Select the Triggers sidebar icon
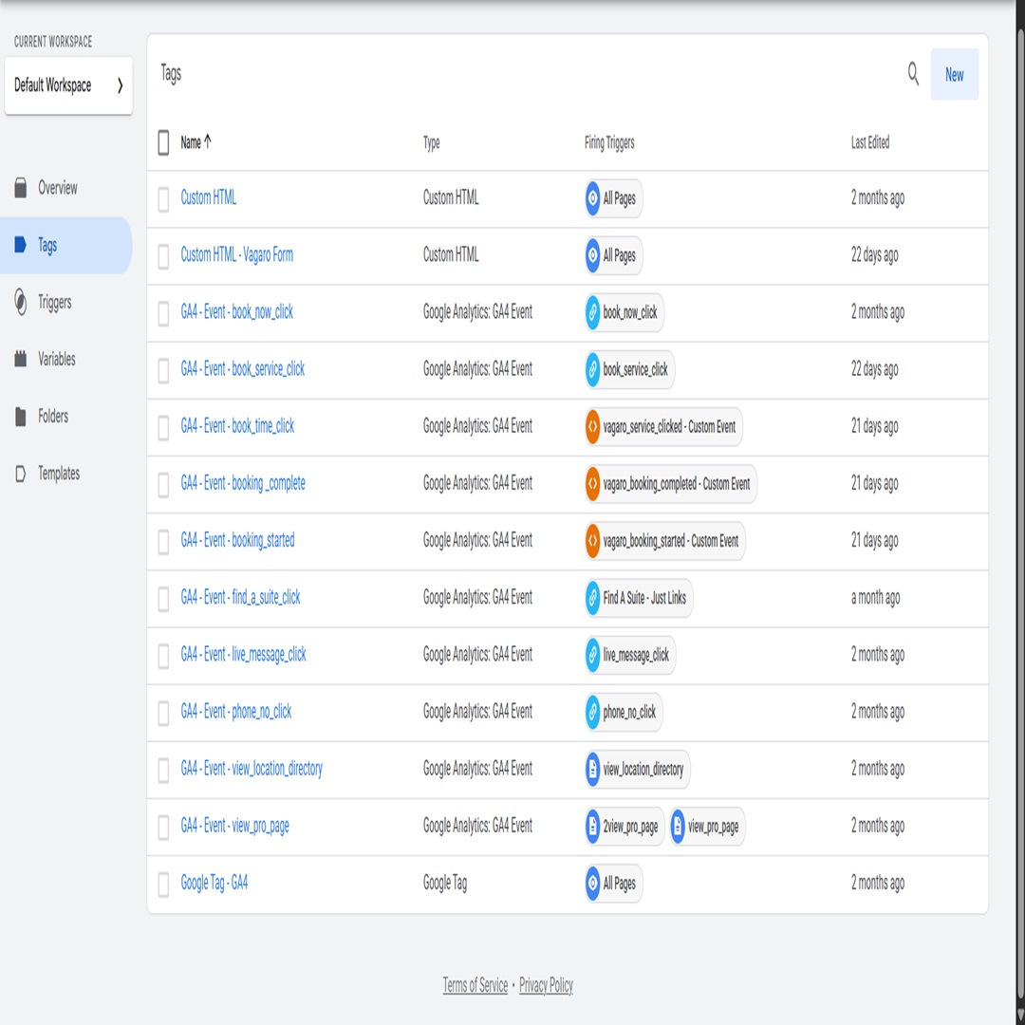The image size is (1025, 1025). [x=20, y=302]
